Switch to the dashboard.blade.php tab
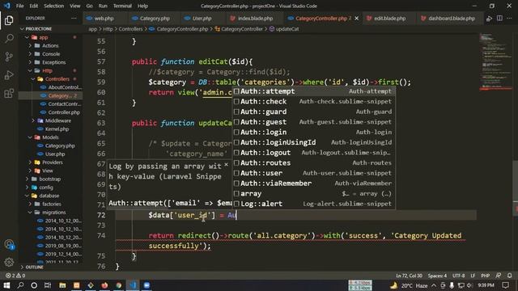 click(x=452, y=19)
